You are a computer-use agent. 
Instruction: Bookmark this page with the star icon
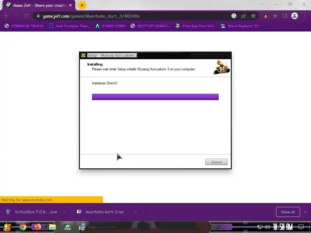[x=253, y=16]
